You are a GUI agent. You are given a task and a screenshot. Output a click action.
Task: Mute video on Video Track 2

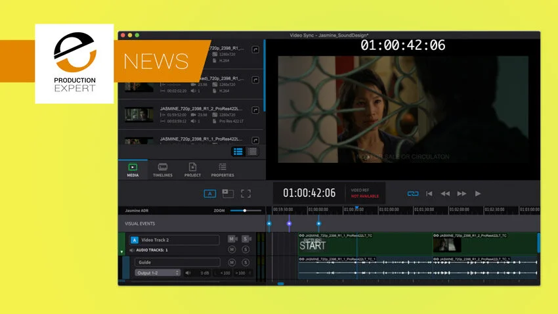click(x=232, y=239)
